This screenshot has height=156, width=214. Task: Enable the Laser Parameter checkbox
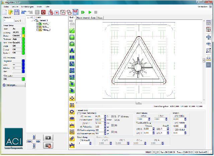(x=79, y=113)
